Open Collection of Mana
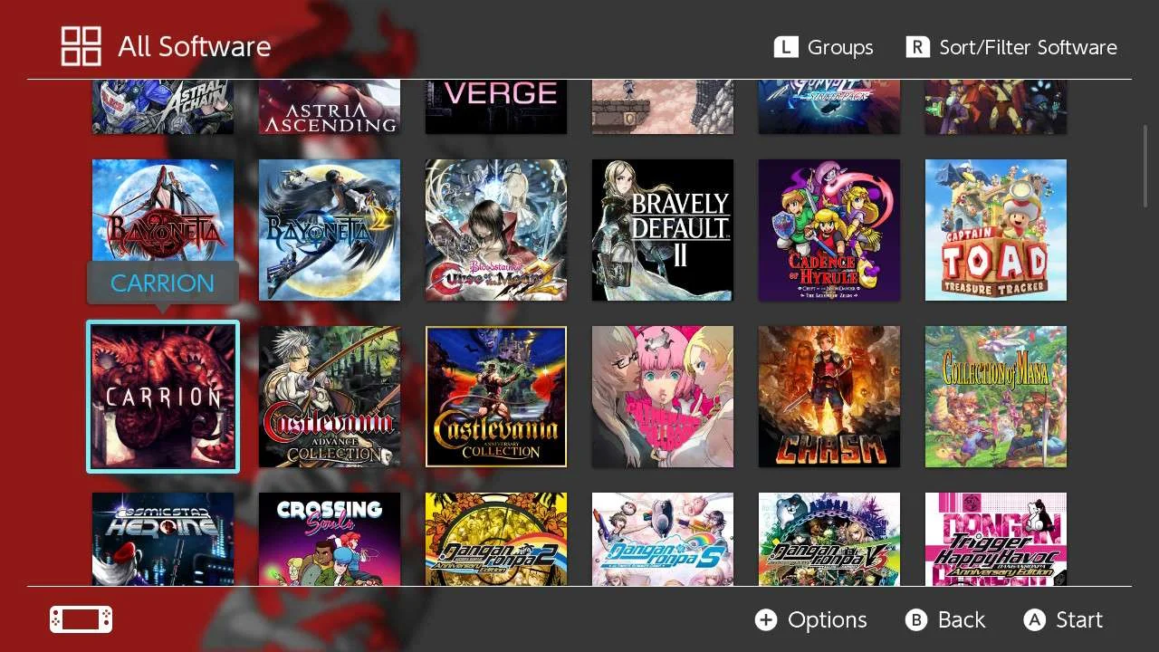Screen dimensions: 1159x652 996,397
